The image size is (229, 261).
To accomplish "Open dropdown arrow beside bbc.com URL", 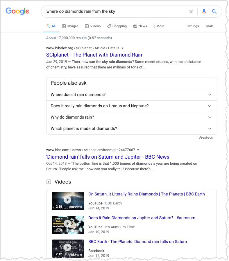I will tap(138, 150).
